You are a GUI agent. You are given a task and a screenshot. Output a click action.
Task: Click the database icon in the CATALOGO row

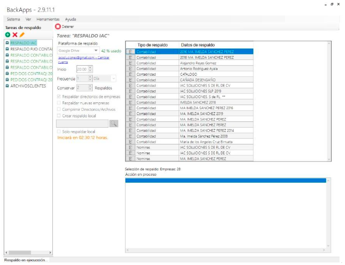(131, 74)
